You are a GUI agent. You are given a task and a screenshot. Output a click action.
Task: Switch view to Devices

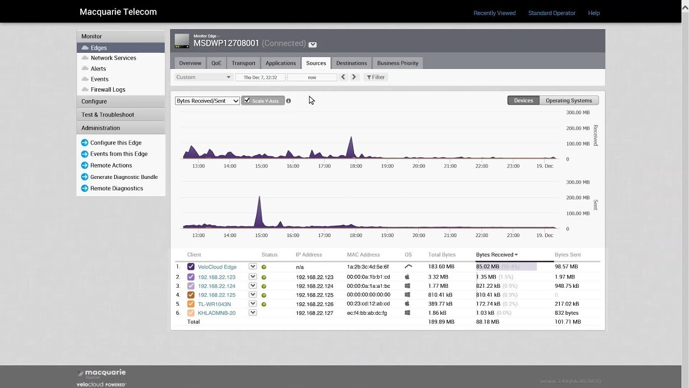[523, 100]
